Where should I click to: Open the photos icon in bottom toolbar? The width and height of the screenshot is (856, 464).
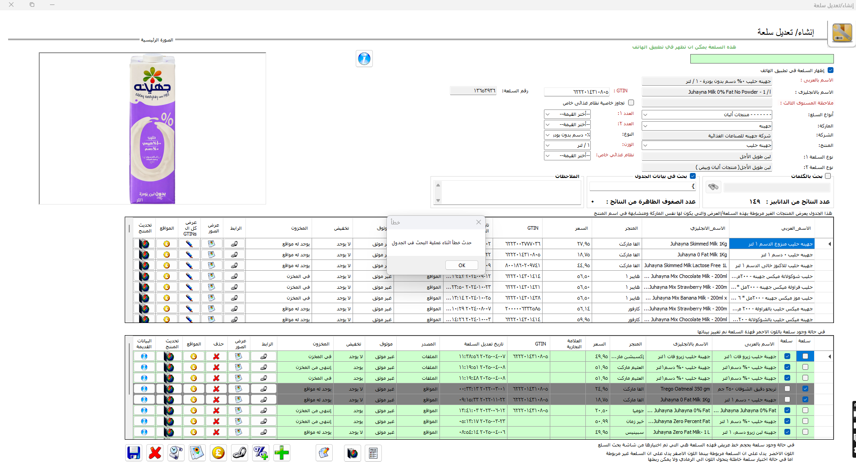pos(197,453)
